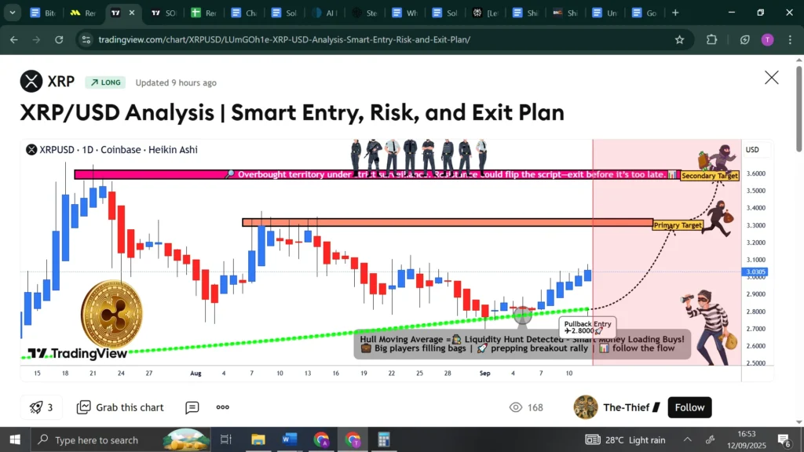Click the Type here to search box
Viewport: 804px width, 452px height.
pyautogui.click(x=121, y=439)
